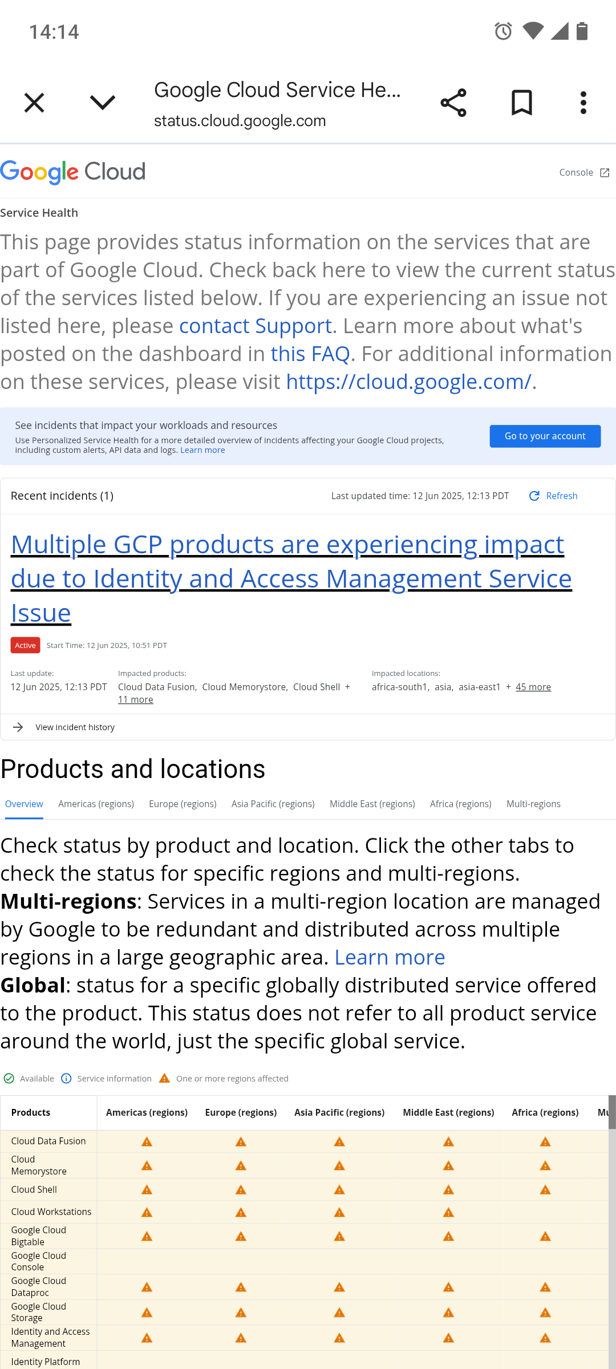Screen dimensions: 616x1369
Task: Open Google Cloud Storage Americas warning icon
Action: [147, 1313]
